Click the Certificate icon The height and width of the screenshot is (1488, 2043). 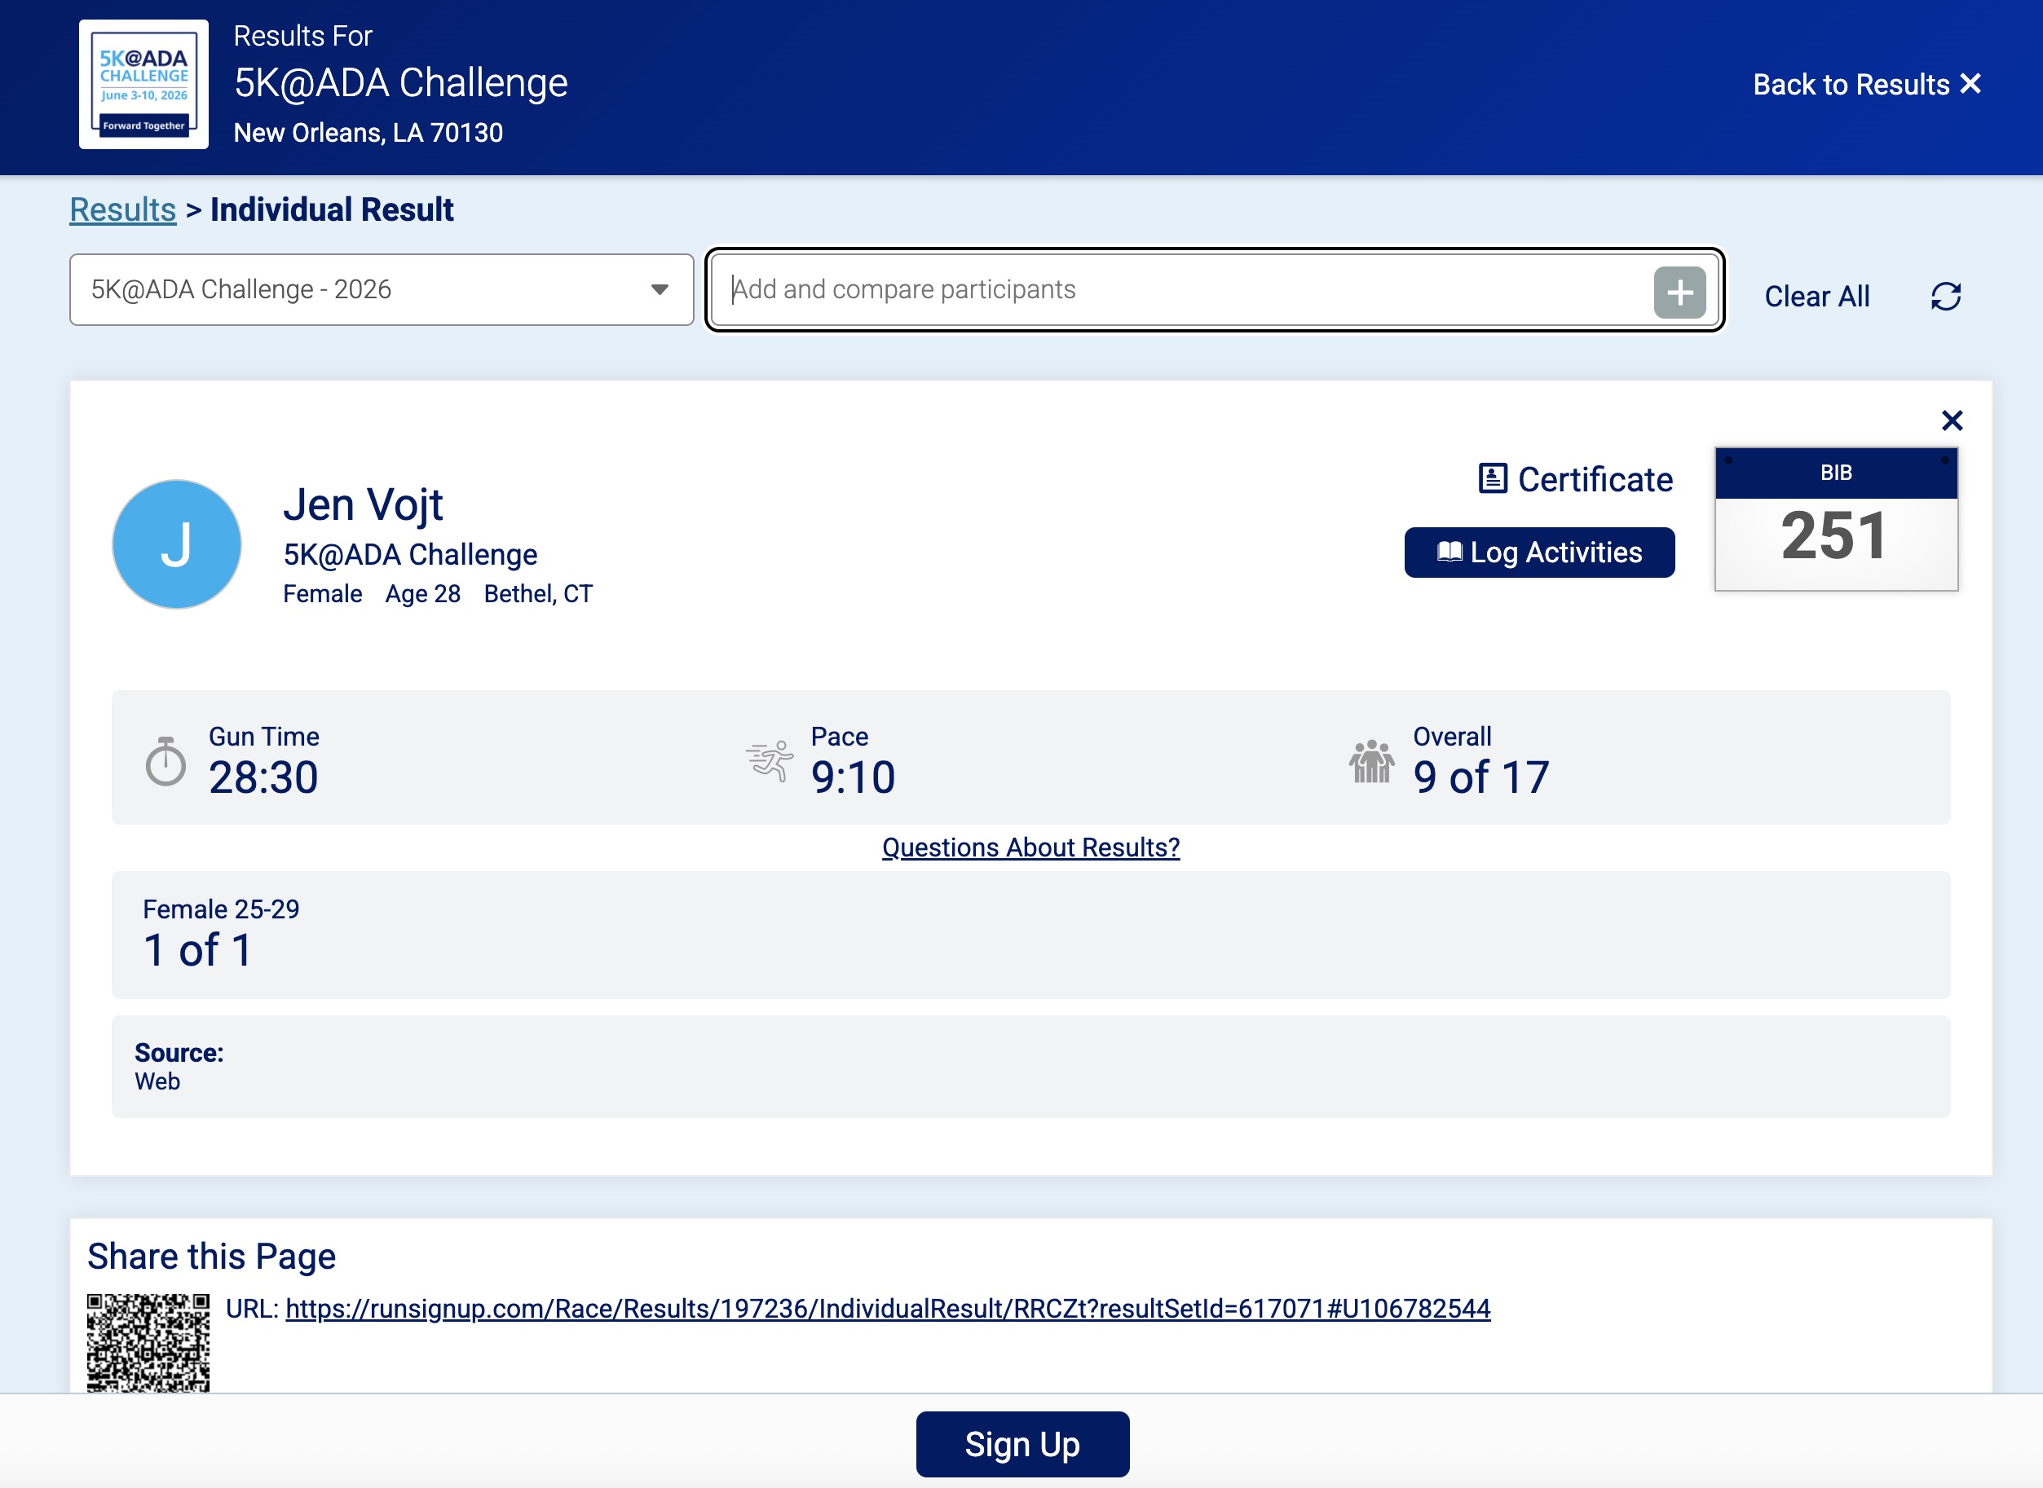[1493, 478]
